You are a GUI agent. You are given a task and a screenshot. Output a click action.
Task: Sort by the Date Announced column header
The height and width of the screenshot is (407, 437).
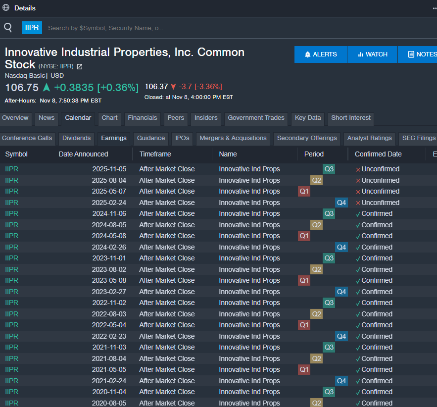[83, 154]
